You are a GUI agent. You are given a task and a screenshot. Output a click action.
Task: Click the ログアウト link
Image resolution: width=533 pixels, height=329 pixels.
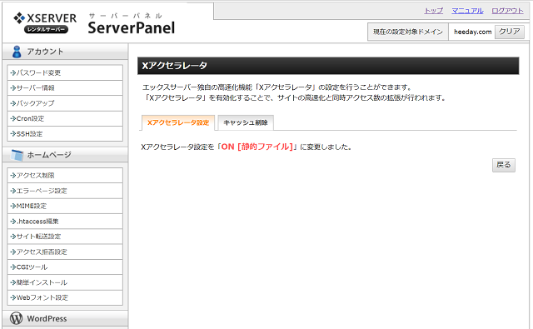pyautogui.click(x=507, y=11)
